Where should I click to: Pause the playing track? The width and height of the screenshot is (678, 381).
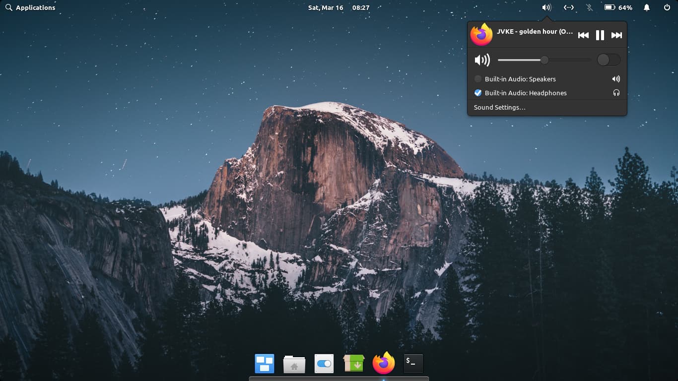pos(600,35)
